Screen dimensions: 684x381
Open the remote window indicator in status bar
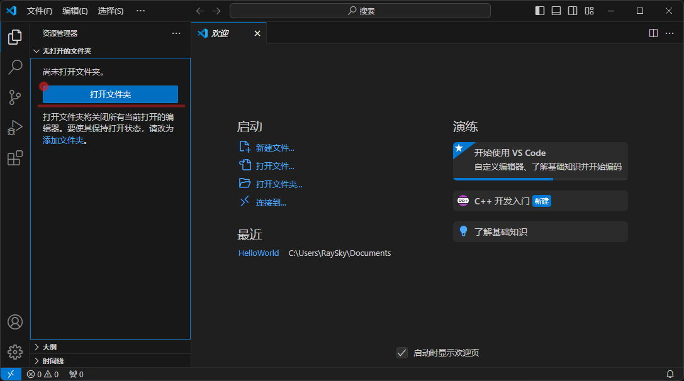coord(11,374)
